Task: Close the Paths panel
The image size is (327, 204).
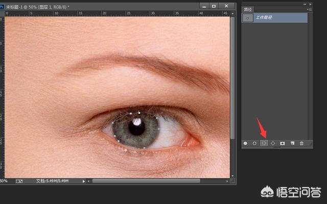Action: [x=309, y=3]
